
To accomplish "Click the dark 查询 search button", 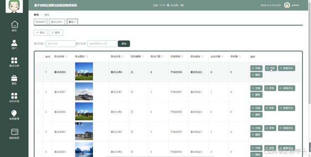I will coord(124,43).
